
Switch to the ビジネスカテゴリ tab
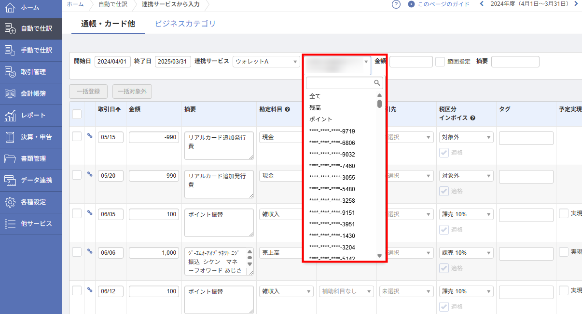tap(185, 24)
